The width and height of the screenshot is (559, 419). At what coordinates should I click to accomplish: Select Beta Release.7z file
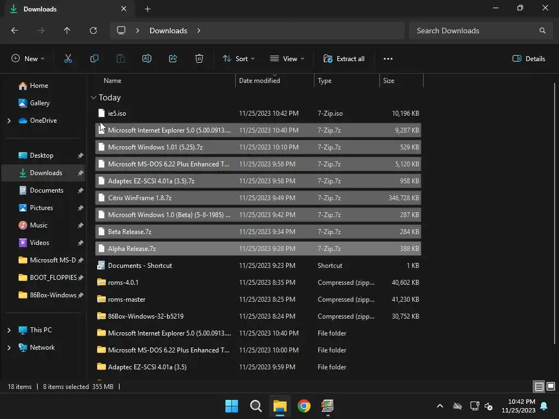[258, 231]
